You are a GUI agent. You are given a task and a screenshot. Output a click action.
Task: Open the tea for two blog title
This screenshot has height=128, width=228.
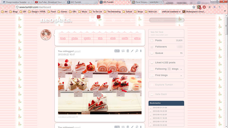[157, 32]
